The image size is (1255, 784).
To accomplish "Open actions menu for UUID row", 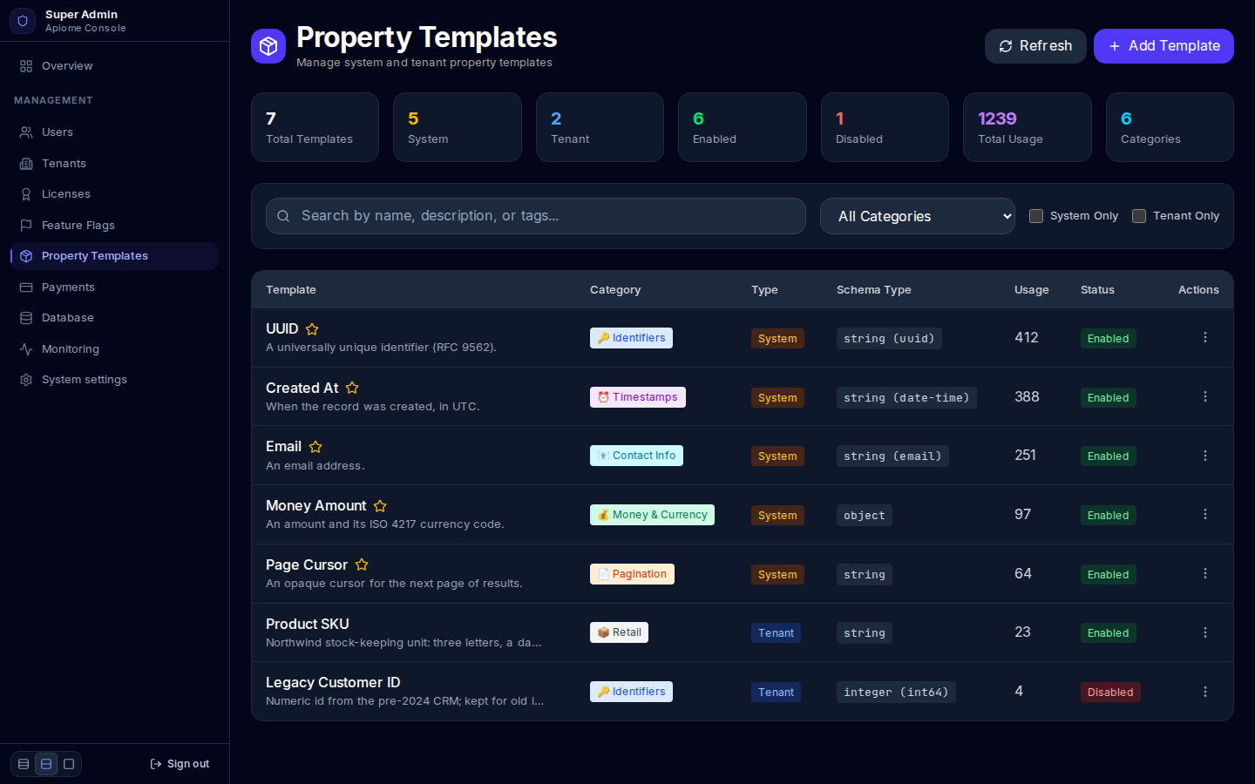I will tap(1205, 337).
